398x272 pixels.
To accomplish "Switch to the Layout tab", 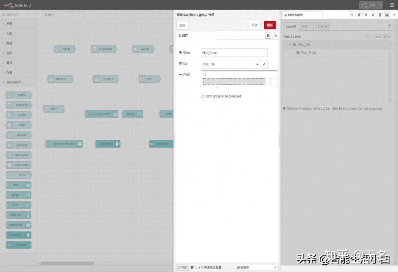I will pos(291,26).
